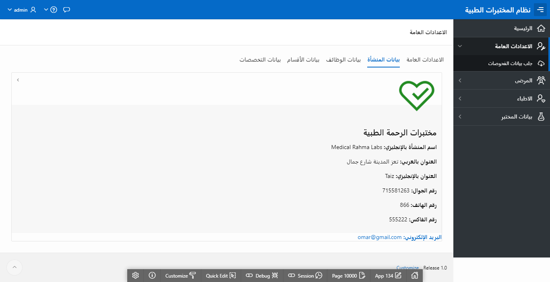Image resolution: width=550 pixels, height=282 pixels.
Task: Click the small arrow in card corner
Action: pyautogui.click(x=18, y=80)
